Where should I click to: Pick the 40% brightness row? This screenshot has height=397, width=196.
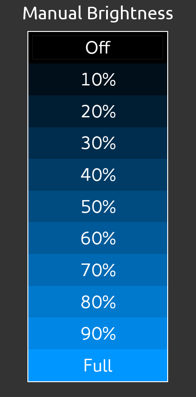tap(98, 175)
